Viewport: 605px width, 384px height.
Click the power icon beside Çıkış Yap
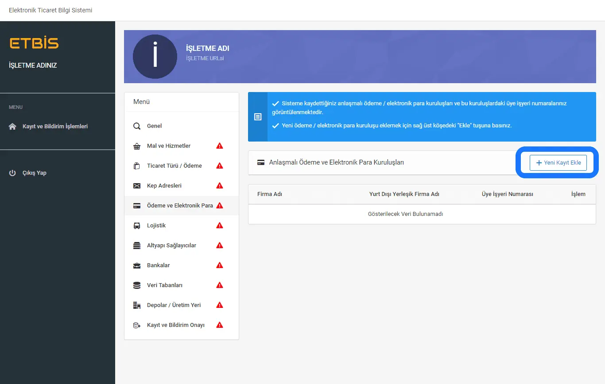(12, 173)
